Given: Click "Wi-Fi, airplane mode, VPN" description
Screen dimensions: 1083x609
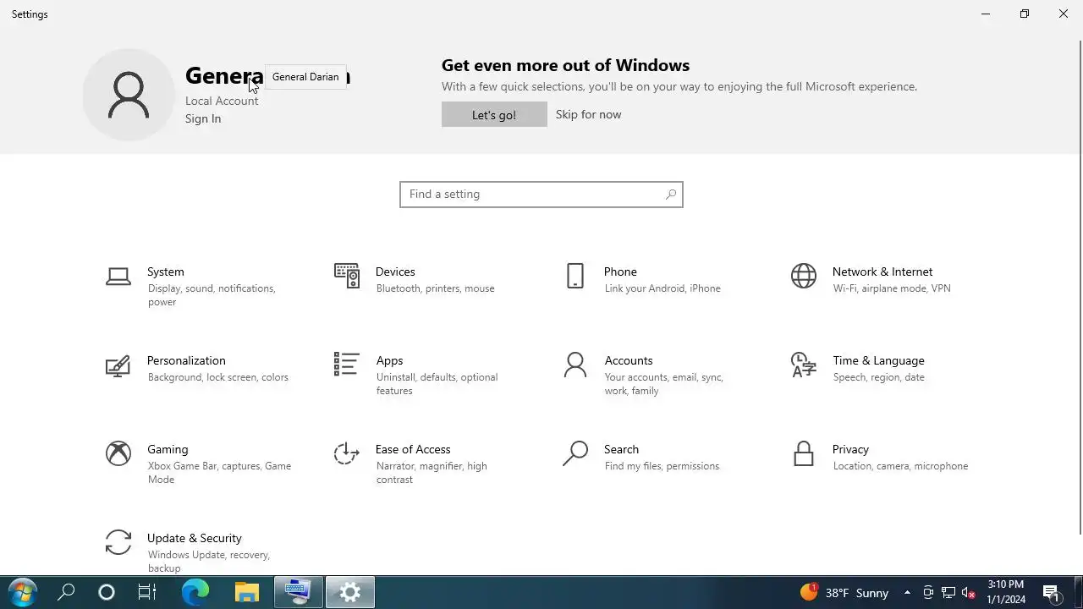Looking at the screenshot, I should 892,288.
